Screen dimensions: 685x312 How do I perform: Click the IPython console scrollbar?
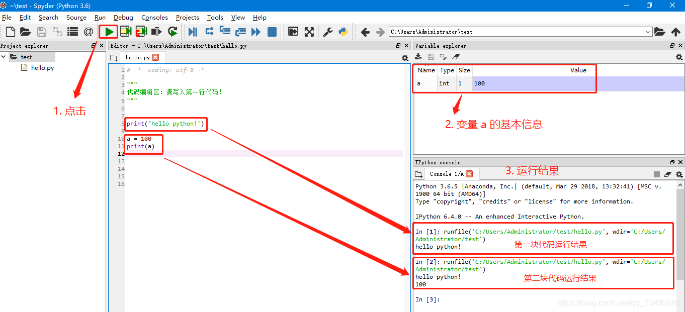pos(680,234)
